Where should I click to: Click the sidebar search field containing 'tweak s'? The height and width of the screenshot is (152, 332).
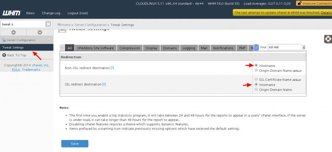click(x=23, y=24)
